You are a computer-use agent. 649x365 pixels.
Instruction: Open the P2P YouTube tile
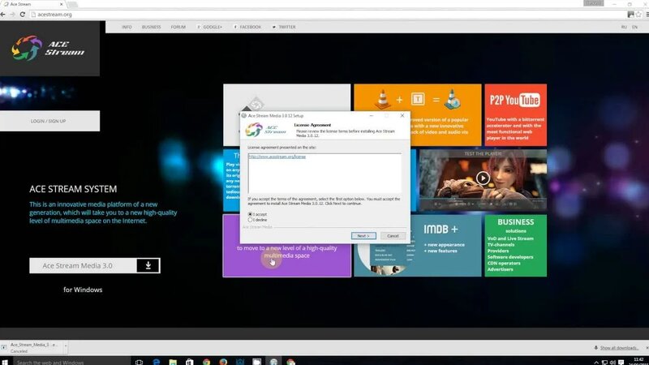pos(515,115)
